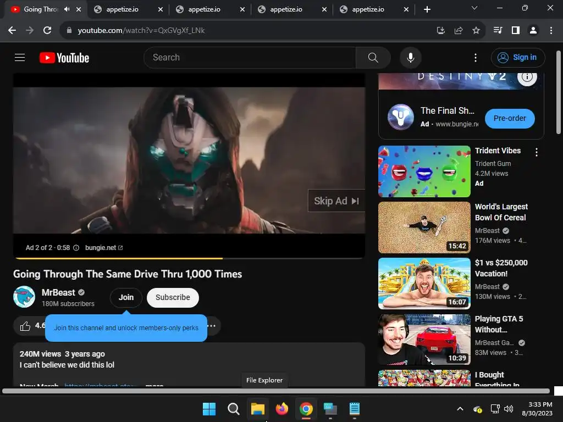Click the vertical page scrollbar
The width and height of the screenshot is (563, 422).
coord(559,92)
